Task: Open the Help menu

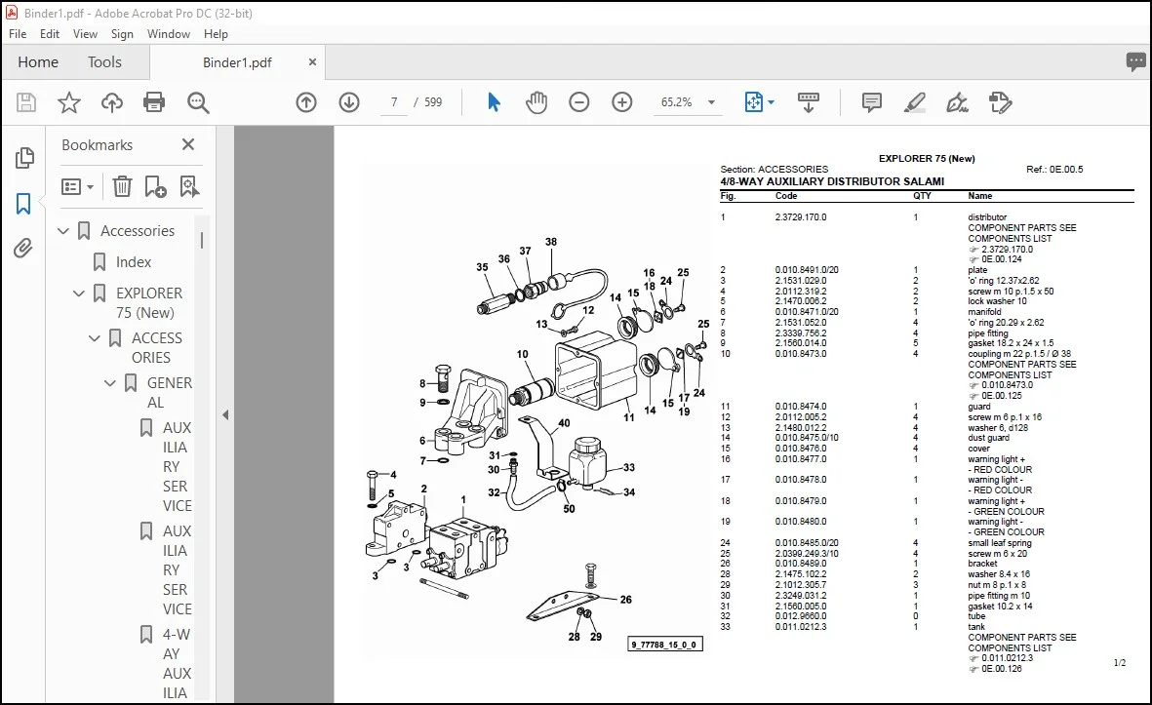Action: click(216, 34)
